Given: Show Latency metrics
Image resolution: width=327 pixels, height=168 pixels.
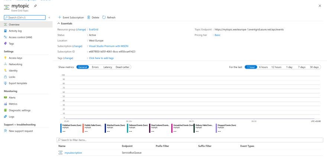Looking at the screenshot, I should click(108, 67).
